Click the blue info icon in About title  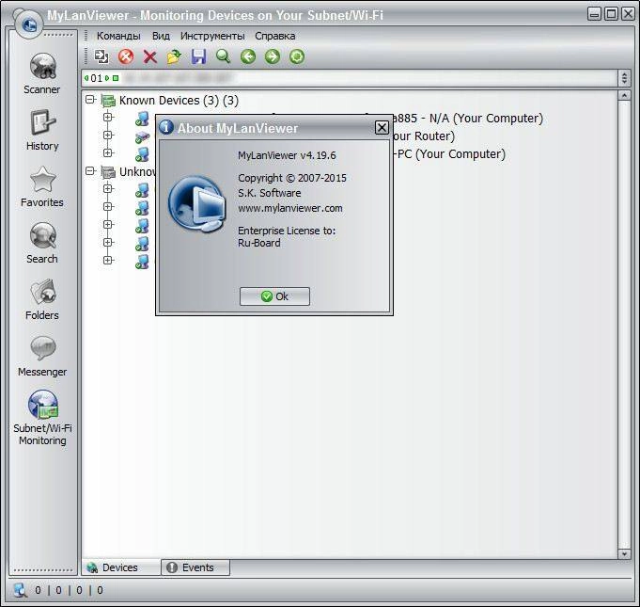(166, 127)
